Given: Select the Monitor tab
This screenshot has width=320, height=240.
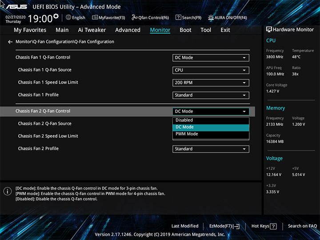Looking at the screenshot, I should 160,30.
